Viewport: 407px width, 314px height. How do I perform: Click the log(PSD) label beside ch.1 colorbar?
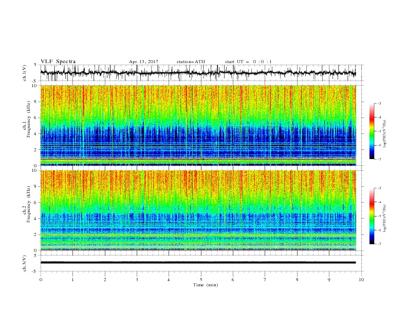click(x=385, y=134)
